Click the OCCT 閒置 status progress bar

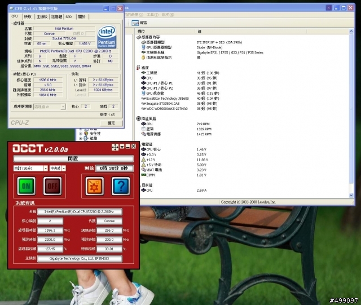tap(73, 158)
